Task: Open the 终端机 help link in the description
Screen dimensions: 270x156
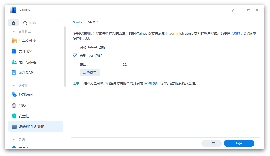Action: (237, 33)
